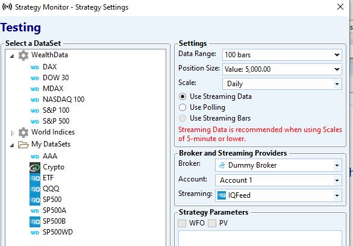Collapse the My DataSets tree node
353x246 pixels.
[x=12, y=145]
